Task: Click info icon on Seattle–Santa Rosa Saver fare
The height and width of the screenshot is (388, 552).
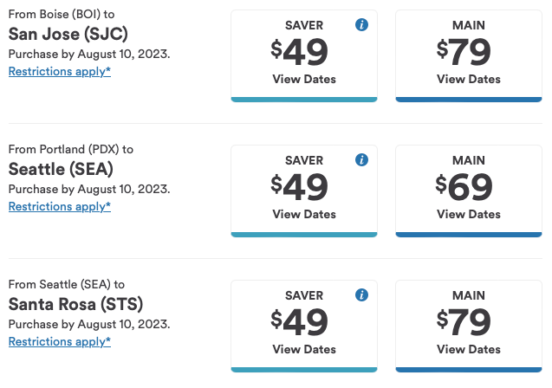Action: click(362, 295)
